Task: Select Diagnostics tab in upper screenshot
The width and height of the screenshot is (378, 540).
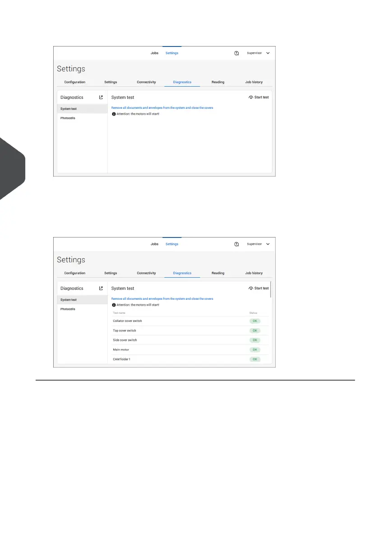Action: pyautogui.click(x=182, y=82)
